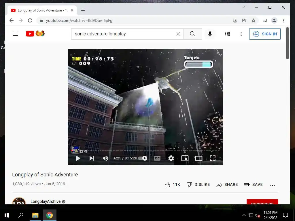Screen dimensions: 295x221
Task: Close the Sonic Adventure tab
Action: coord(72,10)
